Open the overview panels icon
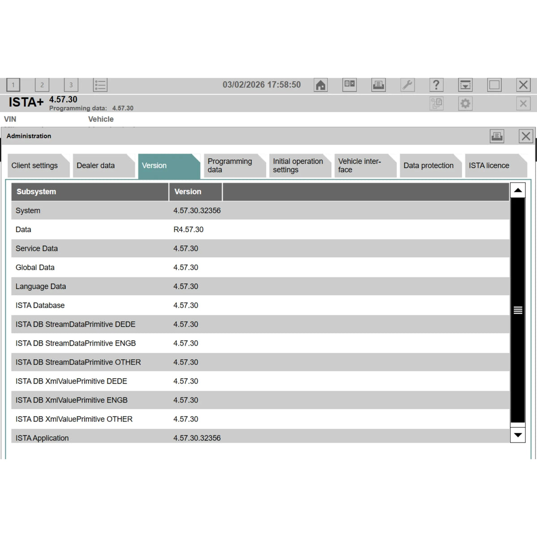The width and height of the screenshot is (537, 537). [349, 85]
